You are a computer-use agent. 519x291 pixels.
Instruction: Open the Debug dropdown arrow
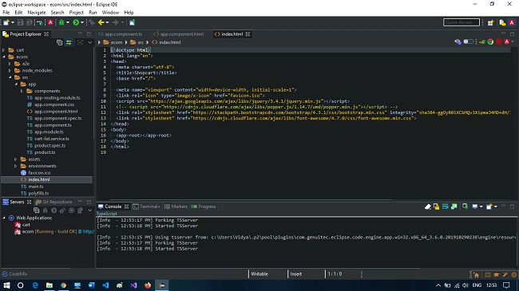[x=68, y=22]
